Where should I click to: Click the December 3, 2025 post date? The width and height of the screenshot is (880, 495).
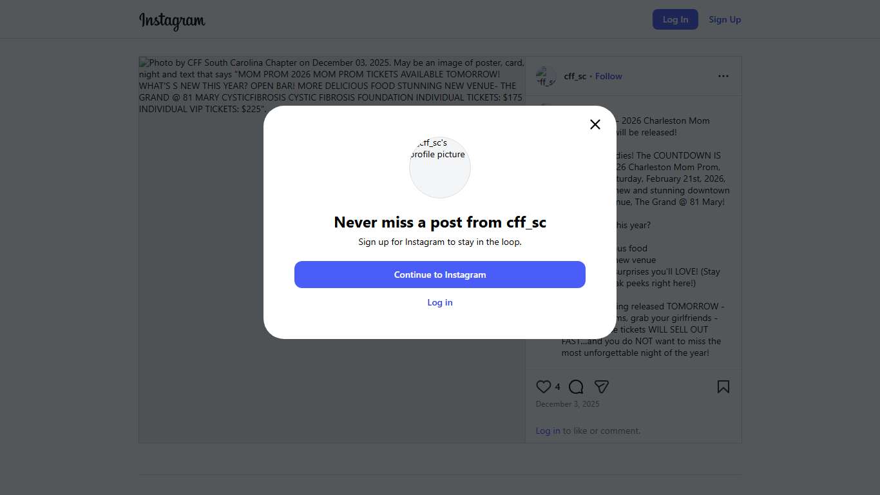[x=568, y=404]
